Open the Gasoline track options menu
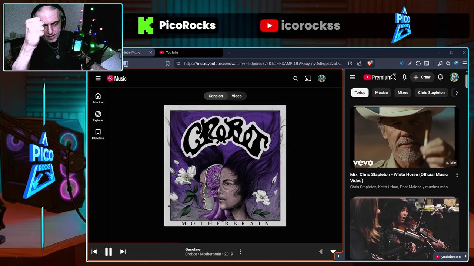474x266 pixels. 240,252
